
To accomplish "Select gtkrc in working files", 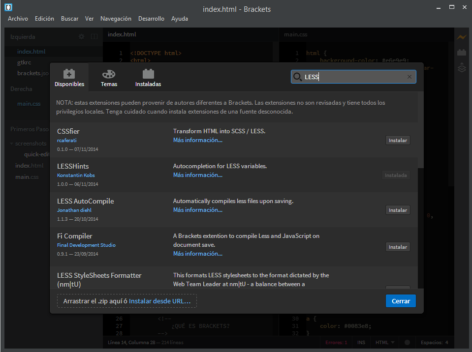I will 24,62.
